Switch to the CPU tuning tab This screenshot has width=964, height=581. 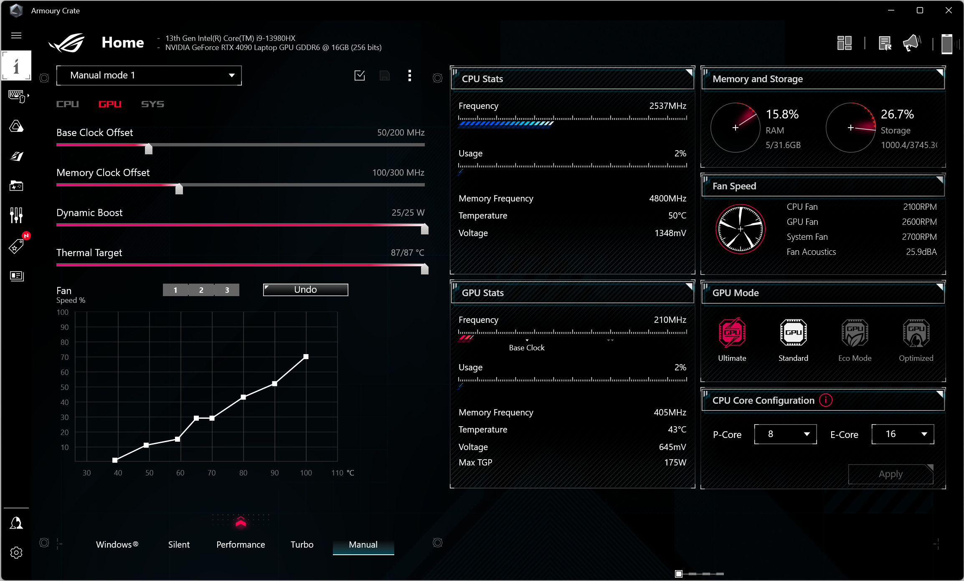click(68, 104)
